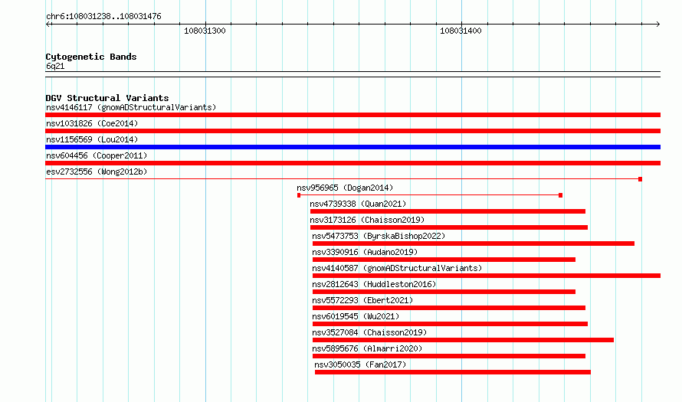Open nsv5895676 (Almarri2020) label
This screenshot has height=402, width=682.
(367, 348)
